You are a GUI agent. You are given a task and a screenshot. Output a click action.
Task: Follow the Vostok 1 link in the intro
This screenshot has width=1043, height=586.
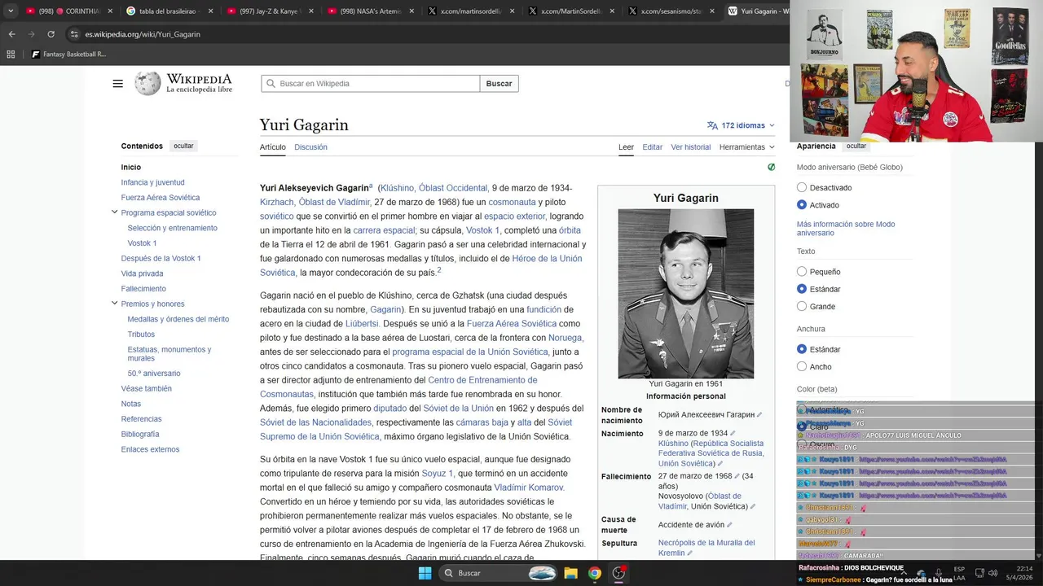coord(482,230)
